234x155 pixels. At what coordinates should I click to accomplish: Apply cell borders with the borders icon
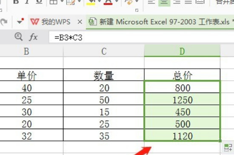(x=53, y=2)
